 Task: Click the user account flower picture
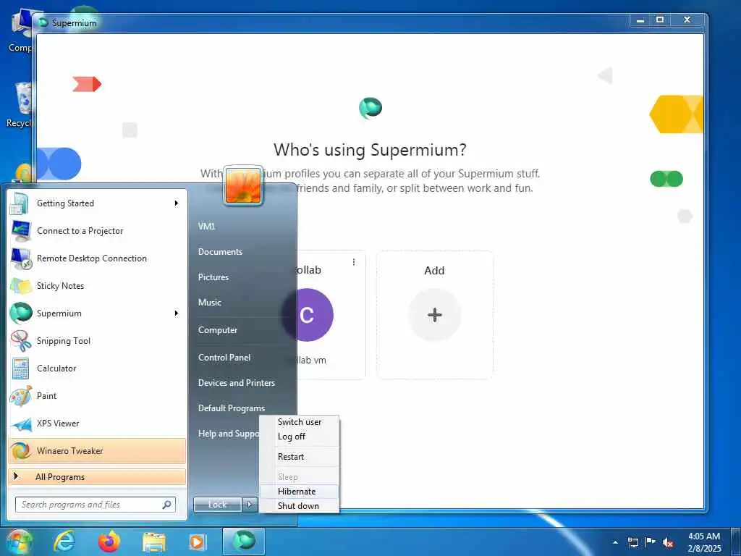click(243, 185)
